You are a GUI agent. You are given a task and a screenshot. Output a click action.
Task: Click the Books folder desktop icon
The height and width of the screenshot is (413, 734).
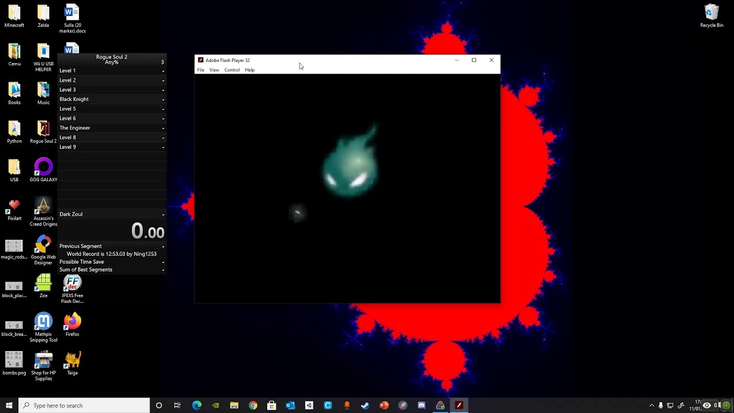pyautogui.click(x=14, y=93)
